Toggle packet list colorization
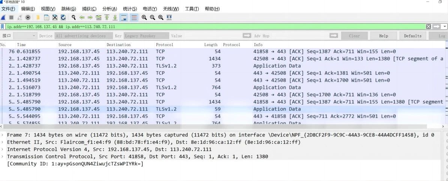 (x=134, y=17)
